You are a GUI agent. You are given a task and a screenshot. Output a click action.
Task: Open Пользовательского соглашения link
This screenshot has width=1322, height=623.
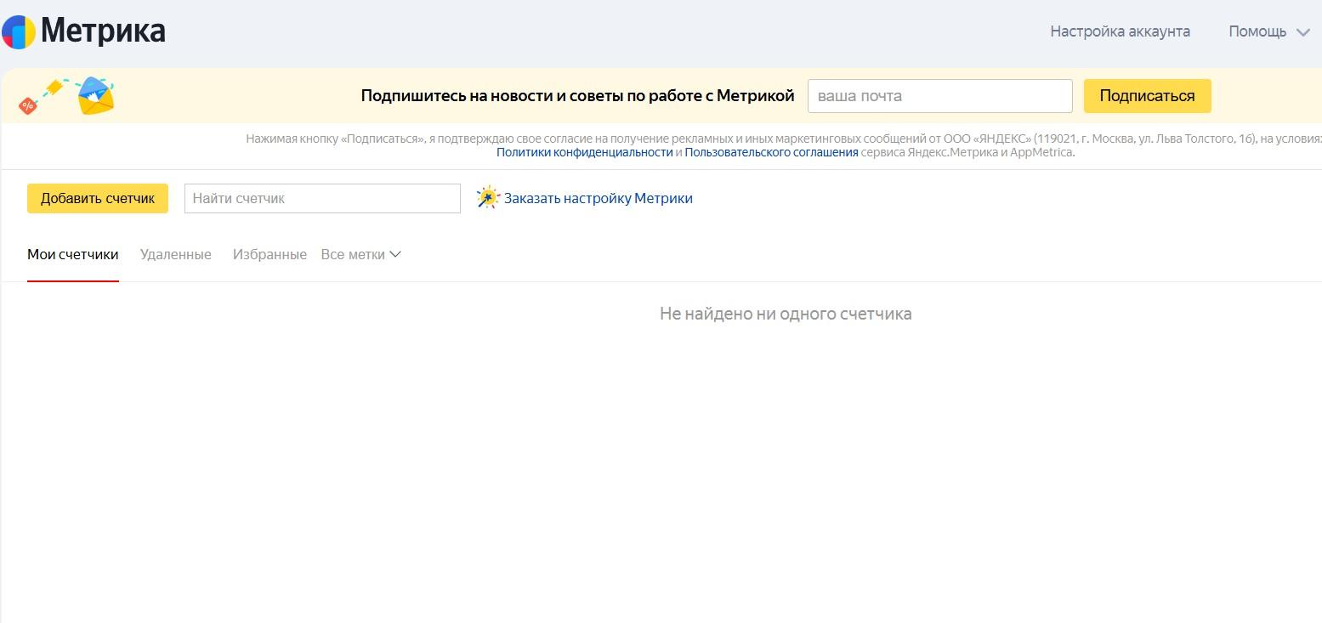(x=771, y=152)
